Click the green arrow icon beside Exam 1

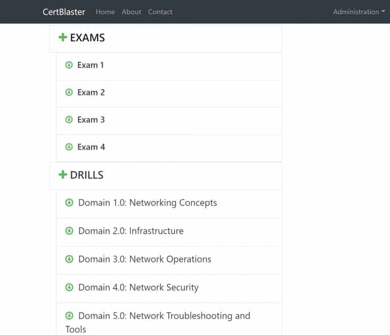pos(69,65)
